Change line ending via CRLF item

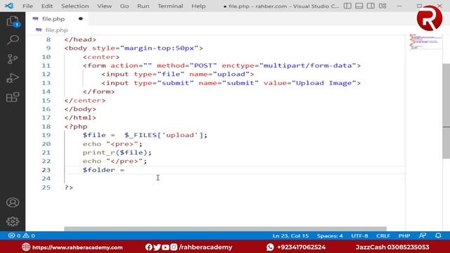(x=382, y=236)
